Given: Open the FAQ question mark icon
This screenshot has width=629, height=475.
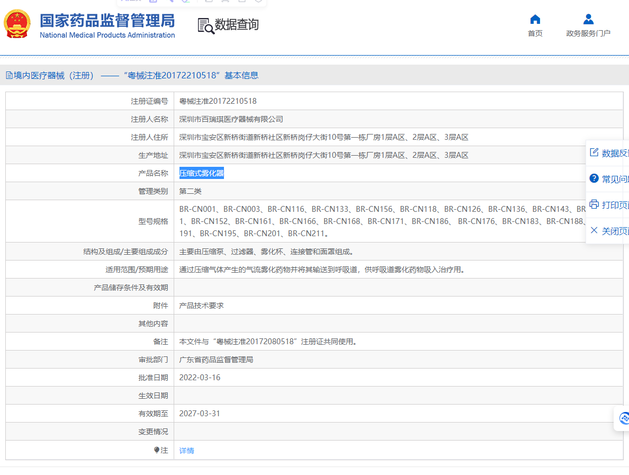Looking at the screenshot, I should pos(594,178).
